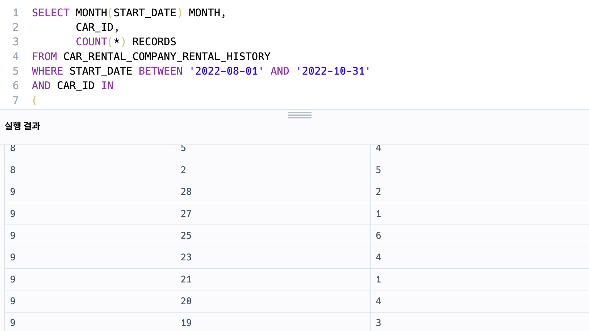Click the '2022-10-31' date string
Viewport: 589px width, 331px height.
point(333,71)
